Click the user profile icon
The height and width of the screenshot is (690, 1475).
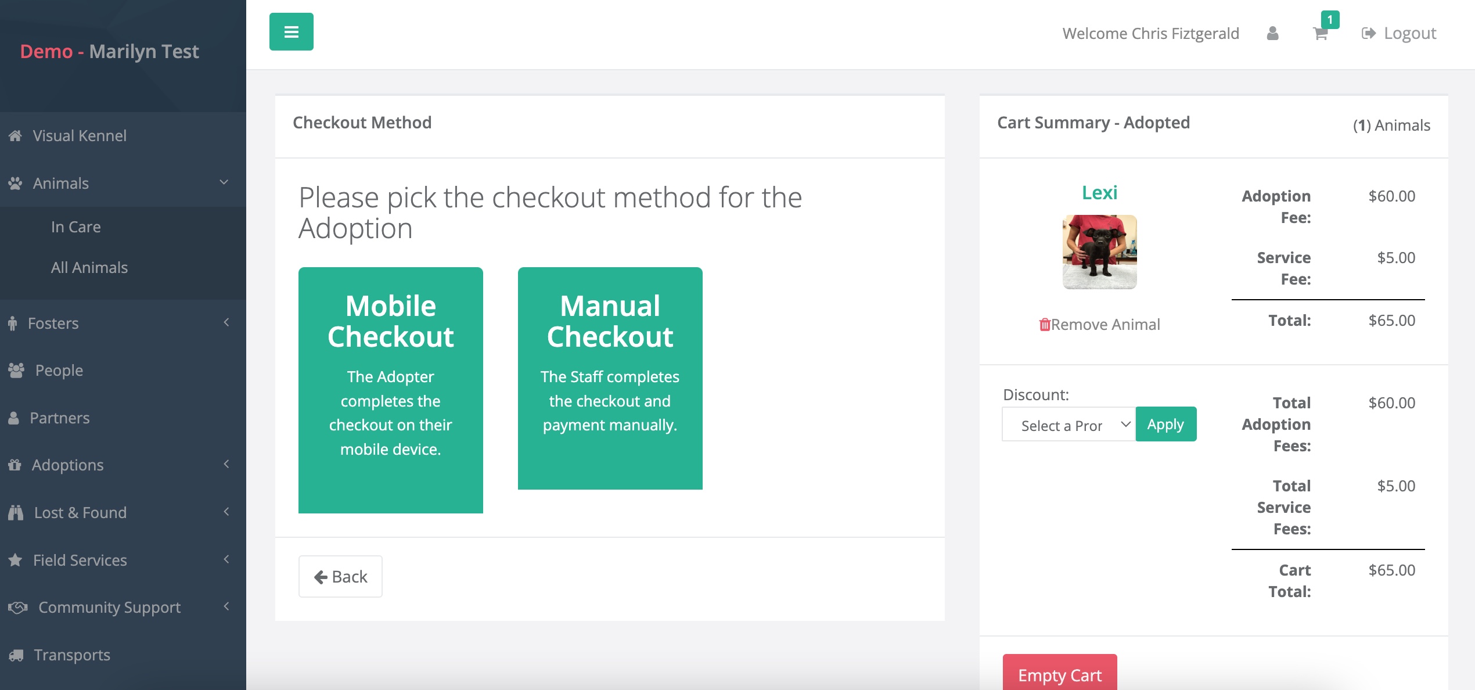tap(1272, 34)
